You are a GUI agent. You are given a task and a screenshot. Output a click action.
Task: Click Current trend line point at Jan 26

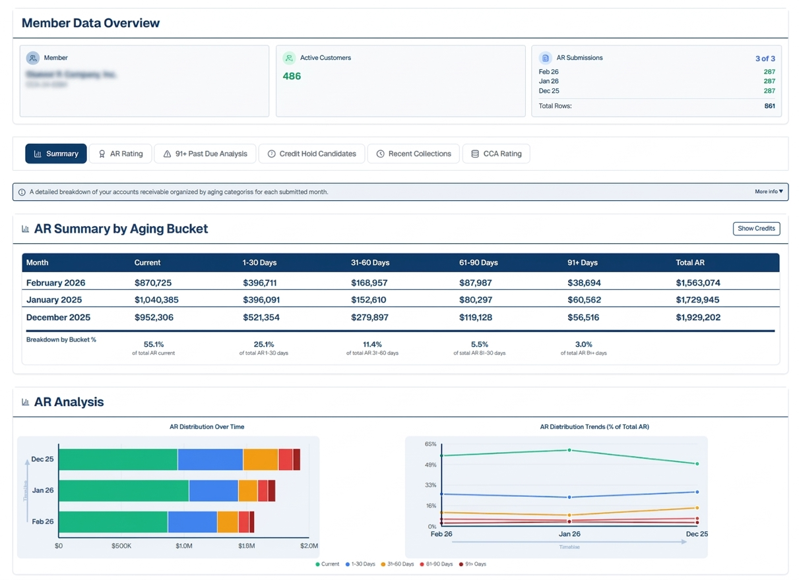569,450
